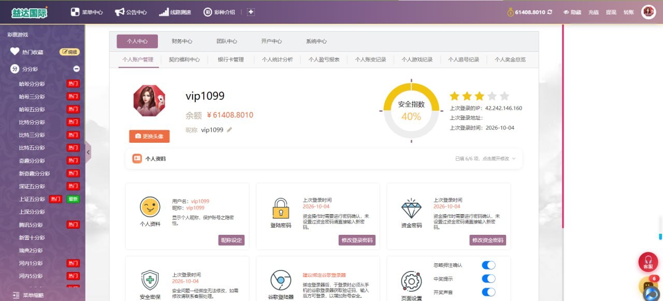Open the 热门收藏 heart favorites
The image size is (663, 301).
point(27,52)
